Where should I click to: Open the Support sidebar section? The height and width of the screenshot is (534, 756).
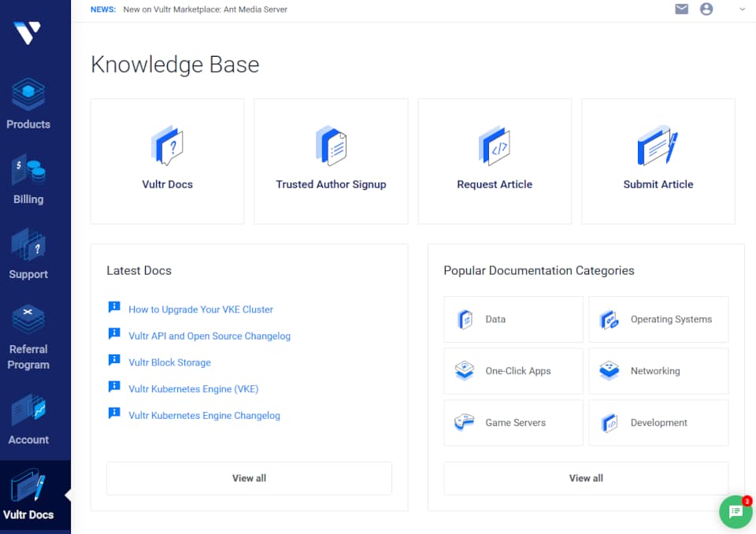pos(28,254)
